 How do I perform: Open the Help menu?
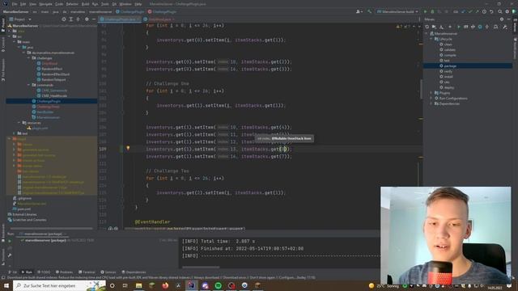[x=138, y=4]
